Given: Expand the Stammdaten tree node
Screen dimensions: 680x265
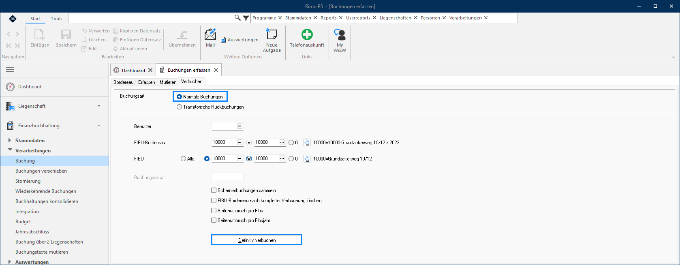Looking at the screenshot, I should click(10, 140).
